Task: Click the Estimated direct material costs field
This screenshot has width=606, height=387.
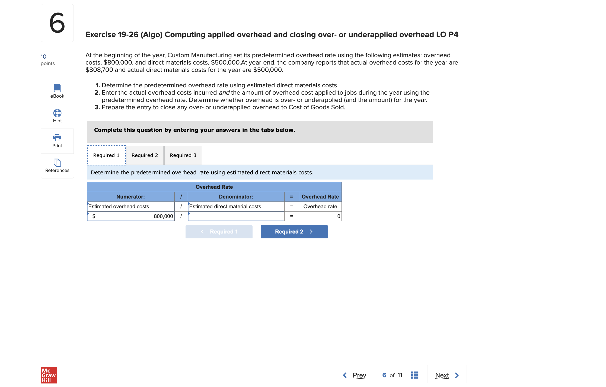Action: (x=236, y=206)
